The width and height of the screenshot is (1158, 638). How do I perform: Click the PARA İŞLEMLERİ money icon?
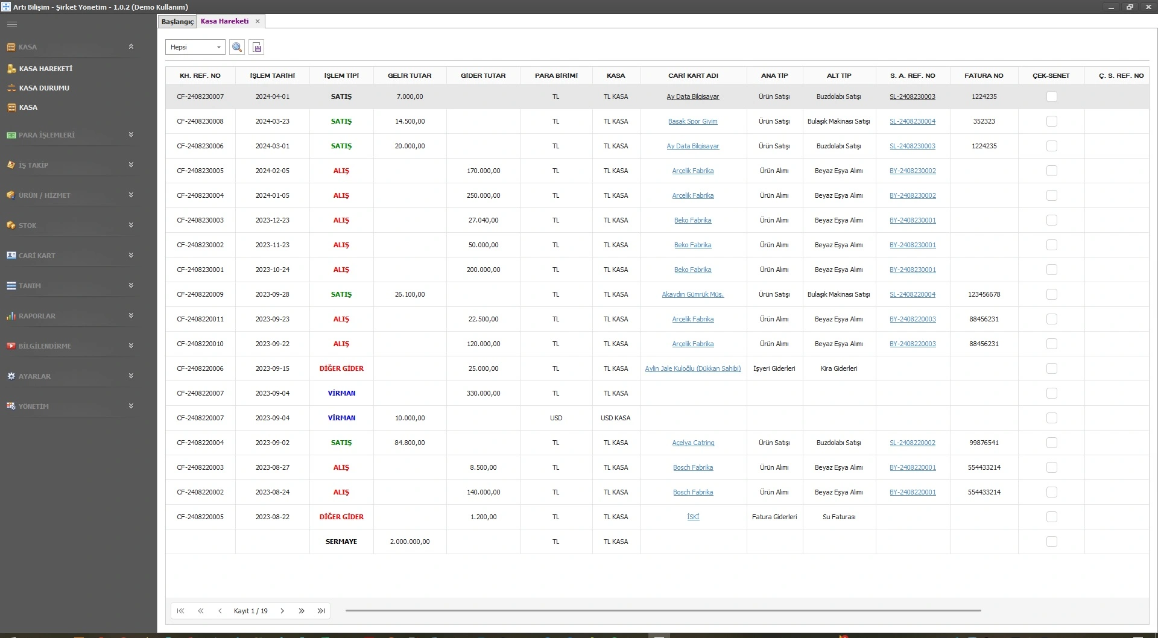tap(11, 135)
